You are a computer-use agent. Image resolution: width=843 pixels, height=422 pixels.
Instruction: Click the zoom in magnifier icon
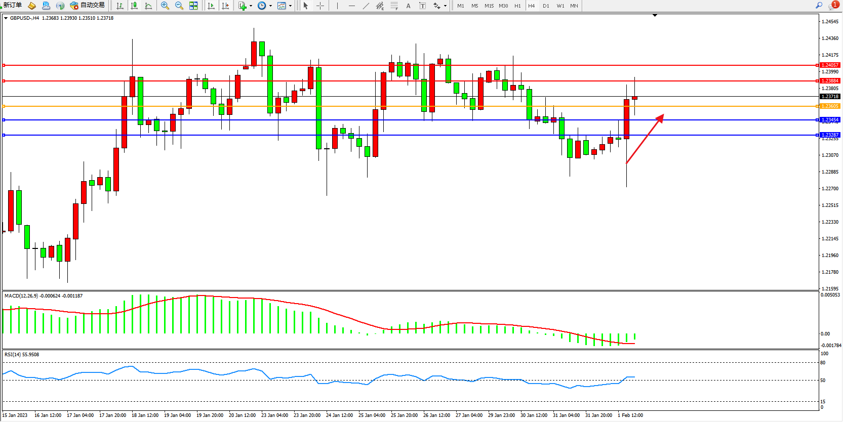tap(165, 6)
